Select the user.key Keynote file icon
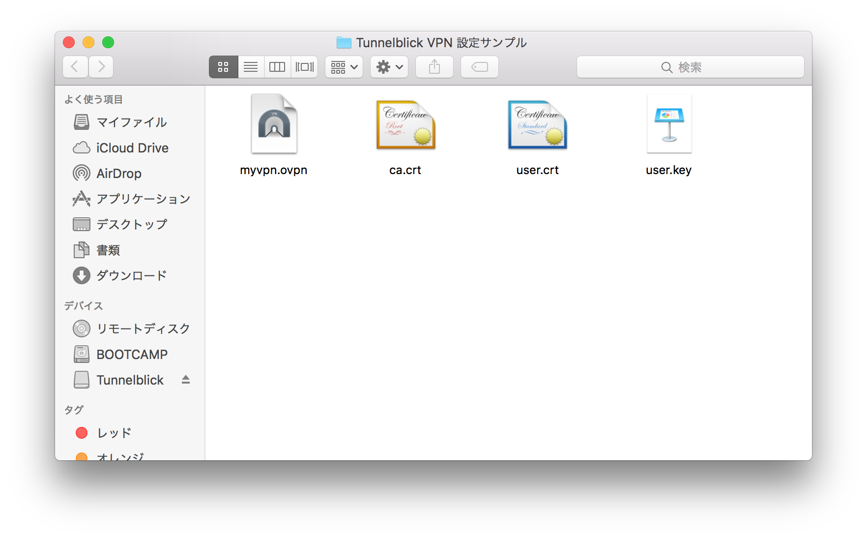This screenshot has height=539, width=867. point(669,123)
